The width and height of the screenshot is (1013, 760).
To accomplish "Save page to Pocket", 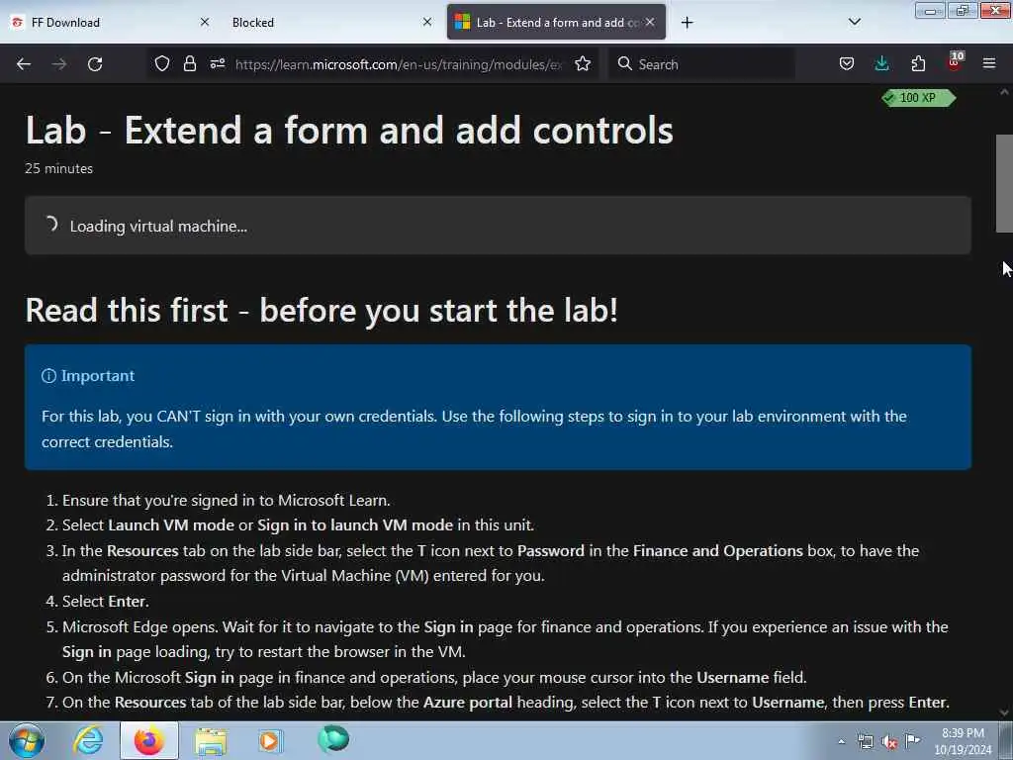I will (x=847, y=63).
